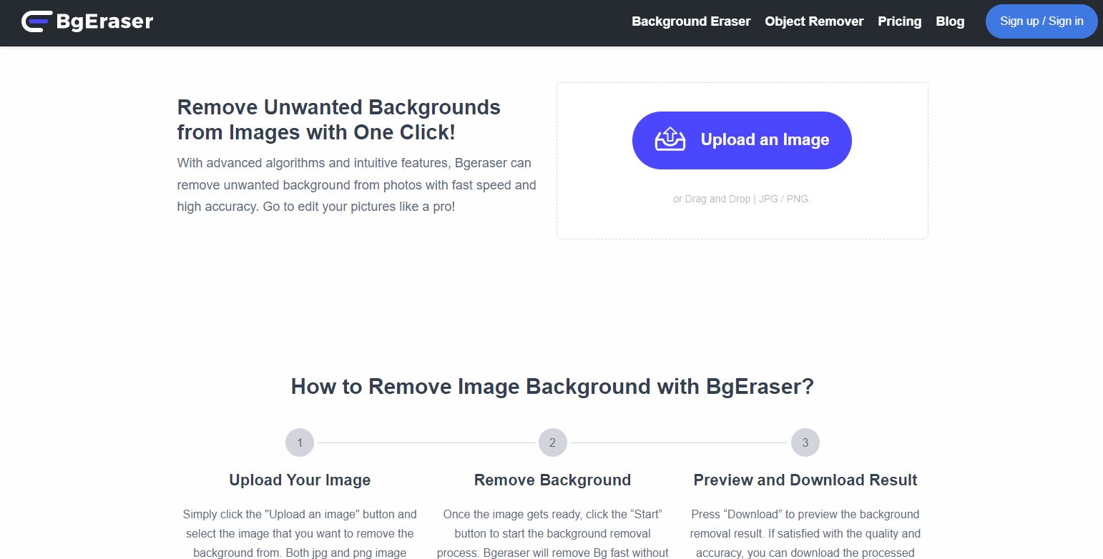Viewport: 1103px width, 559px height.
Task: Click the 'Upload Your Image' step heading
Action: click(x=300, y=480)
